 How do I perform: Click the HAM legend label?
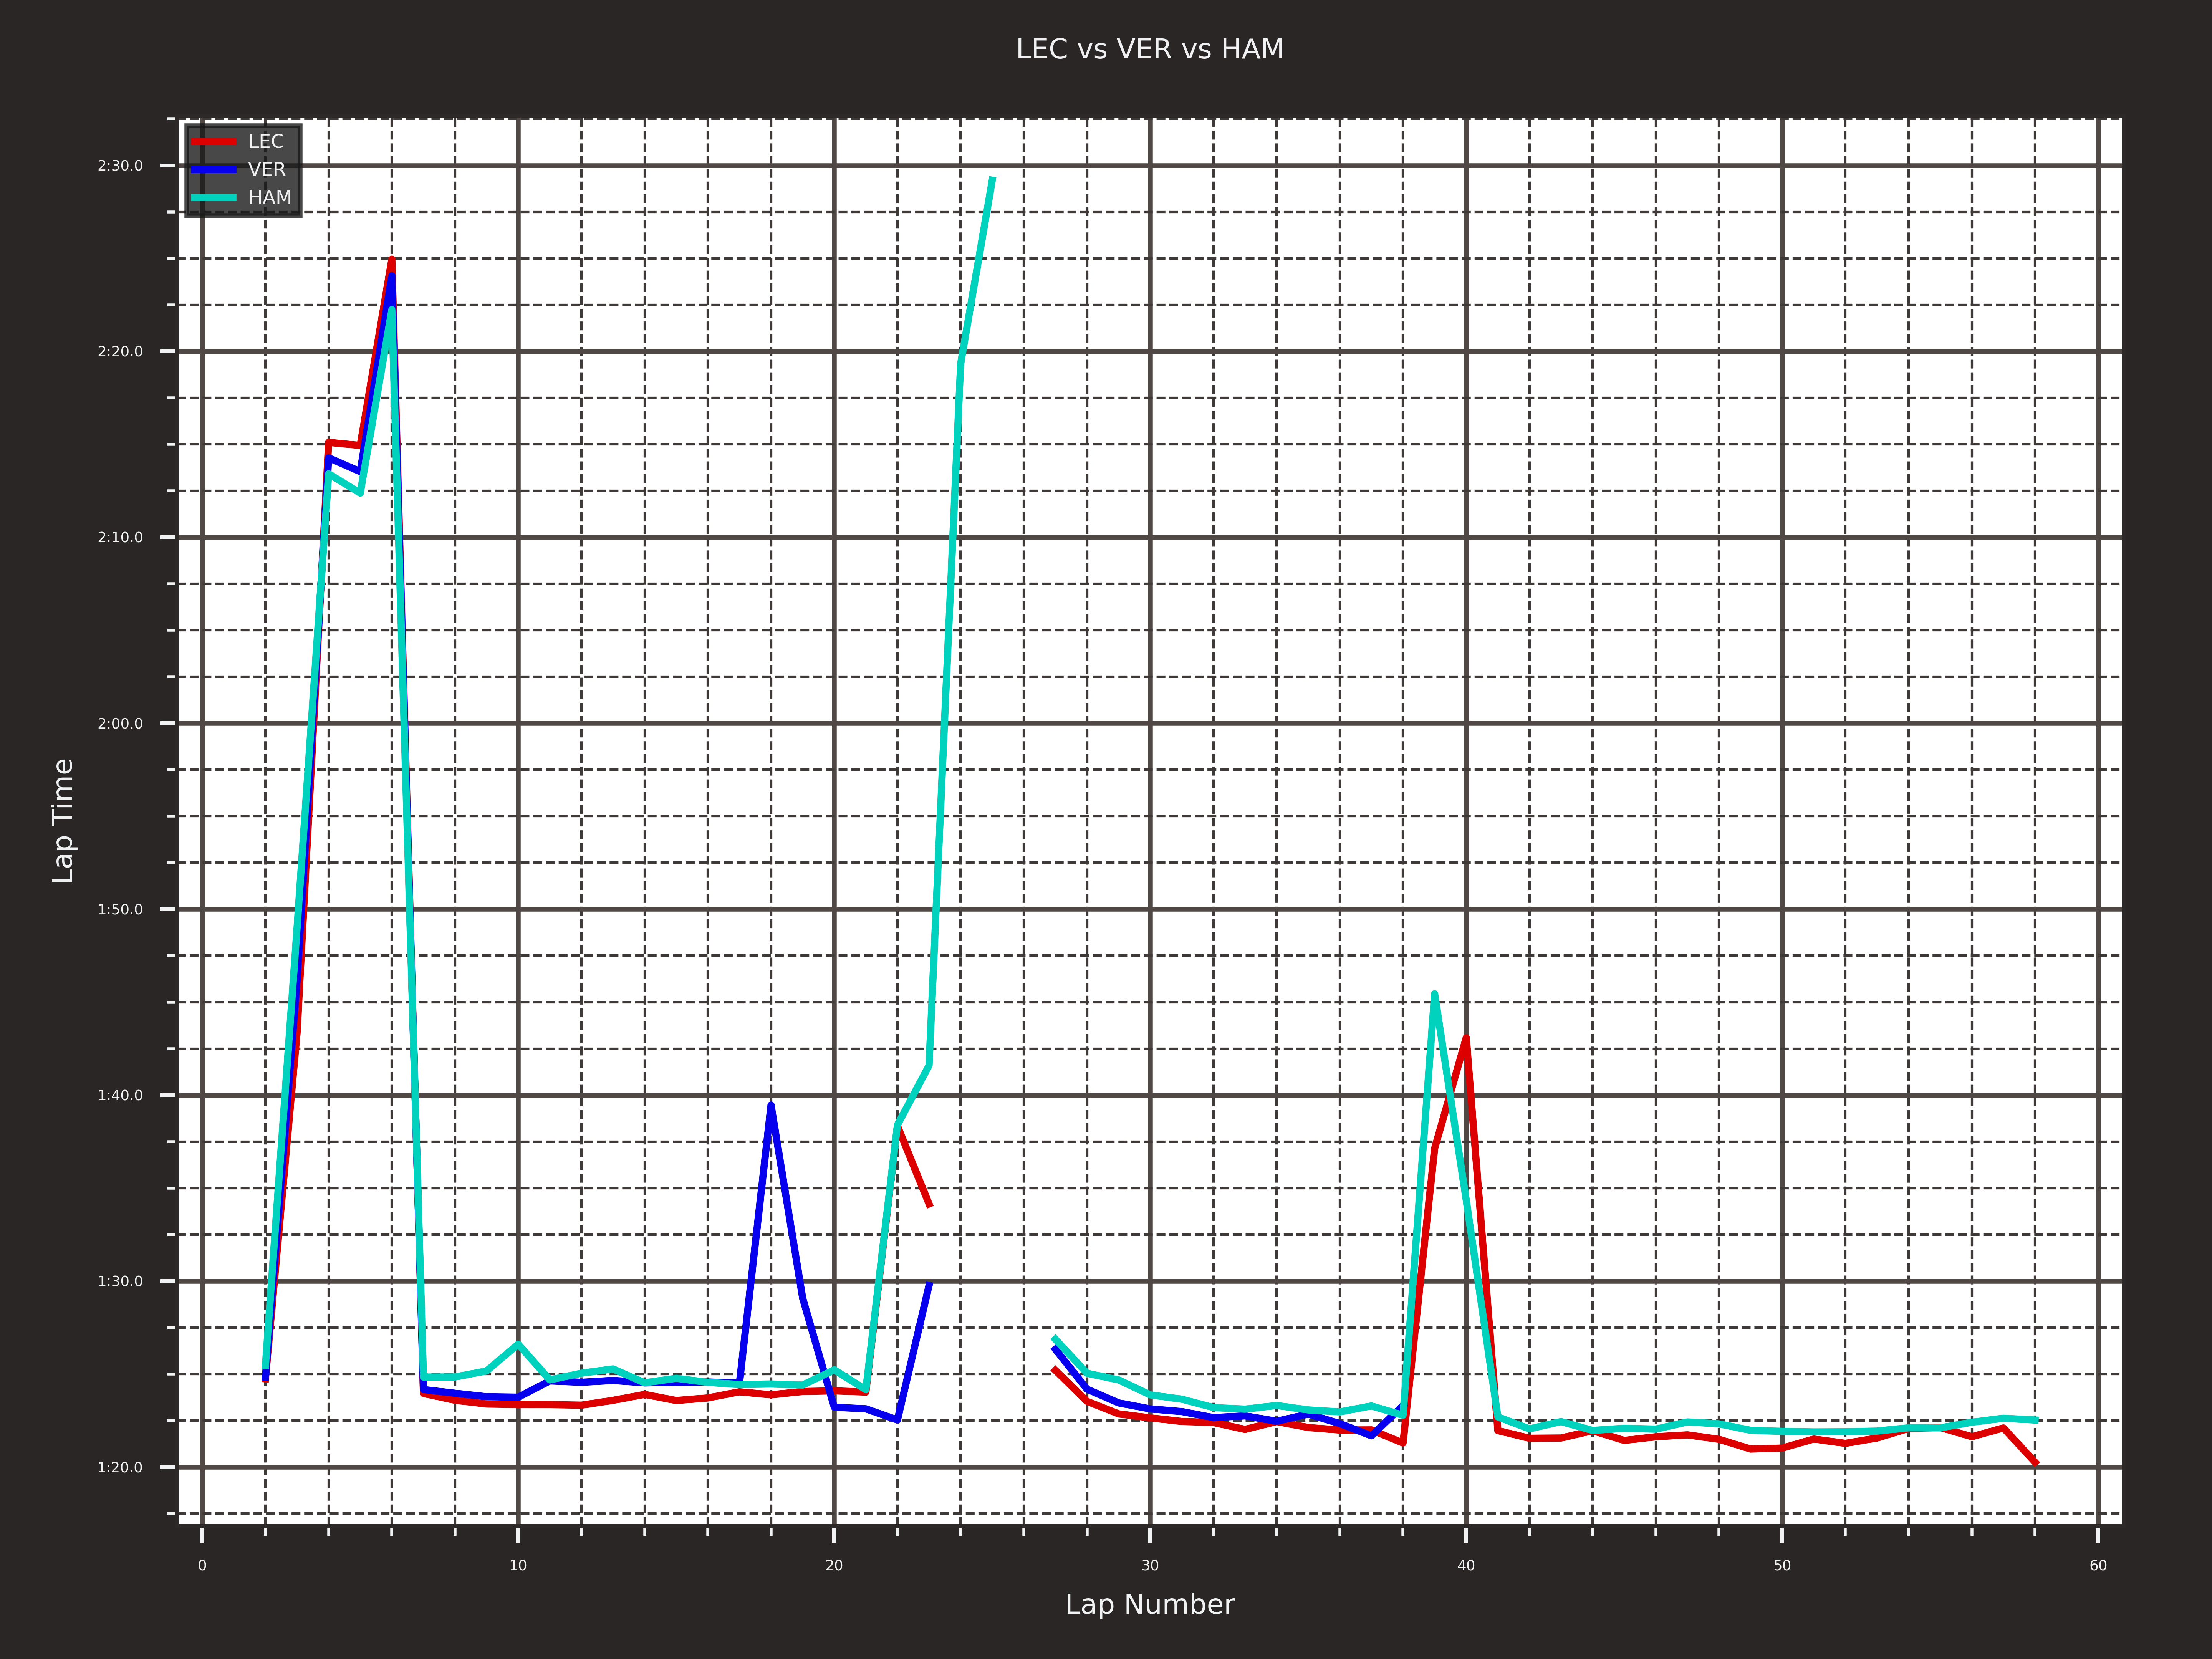[x=270, y=198]
